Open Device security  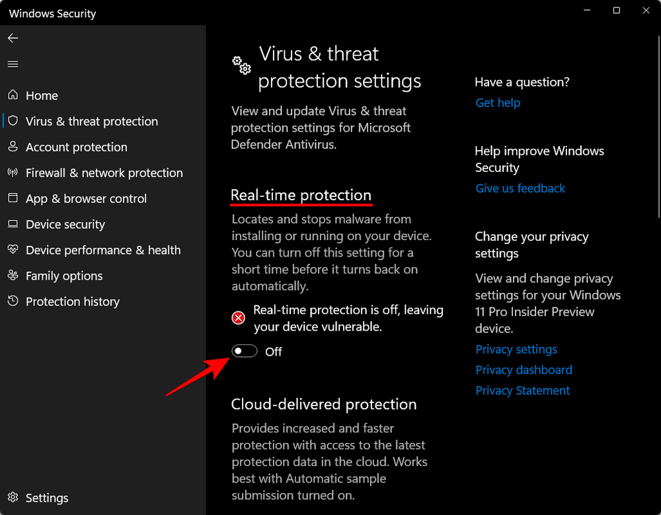(x=65, y=224)
